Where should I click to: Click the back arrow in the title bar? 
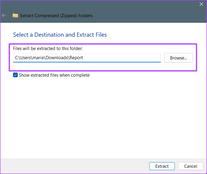[x=4, y=15]
